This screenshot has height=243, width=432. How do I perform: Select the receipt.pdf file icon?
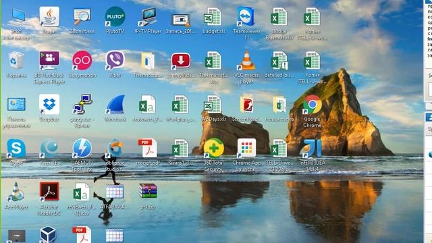[148, 148]
